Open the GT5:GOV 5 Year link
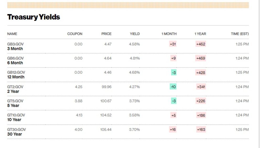Image resolution: width=262 pixels, height=148 pixels. tap(15, 103)
